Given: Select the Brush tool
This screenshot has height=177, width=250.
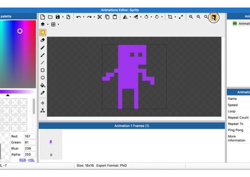Looking at the screenshot, I should 43,55.
